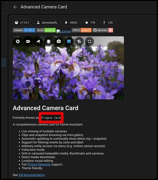The width and height of the screenshot is (158, 180).
Task: Open clips via the running person icon
Action: pyautogui.click(x=38, y=41)
